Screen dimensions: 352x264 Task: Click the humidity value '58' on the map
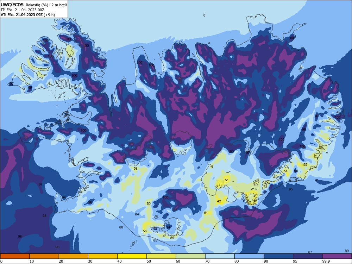pyautogui.click(x=136, y=168)
